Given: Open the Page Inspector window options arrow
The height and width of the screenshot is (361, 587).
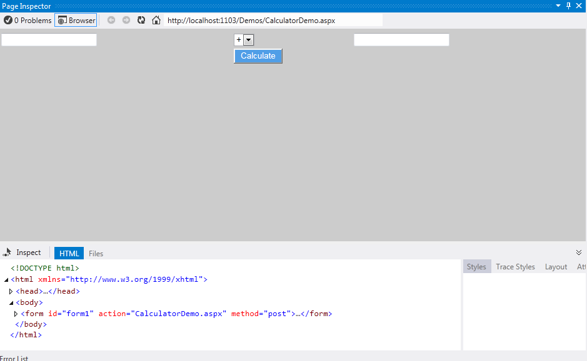Looking at the screenshot, I should 558,6.
